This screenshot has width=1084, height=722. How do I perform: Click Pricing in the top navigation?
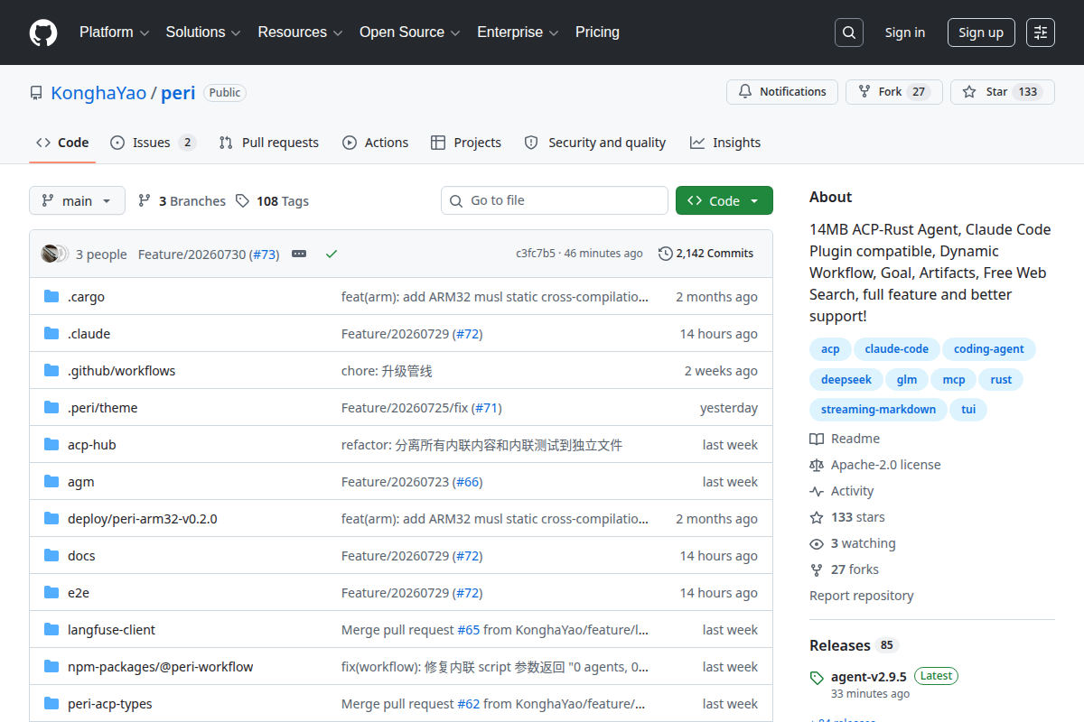click(597, 32)
